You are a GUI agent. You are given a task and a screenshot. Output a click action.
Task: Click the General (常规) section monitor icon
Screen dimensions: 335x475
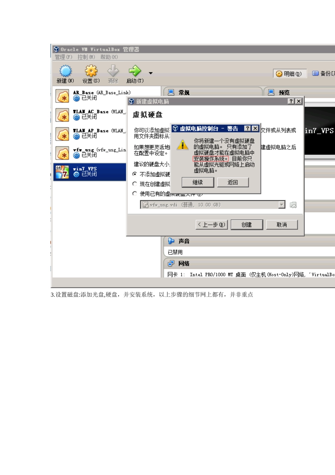point(171,92)
